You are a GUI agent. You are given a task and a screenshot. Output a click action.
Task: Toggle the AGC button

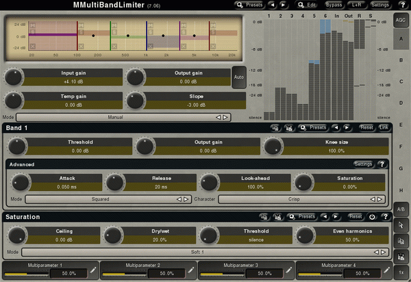coord(401,20)
